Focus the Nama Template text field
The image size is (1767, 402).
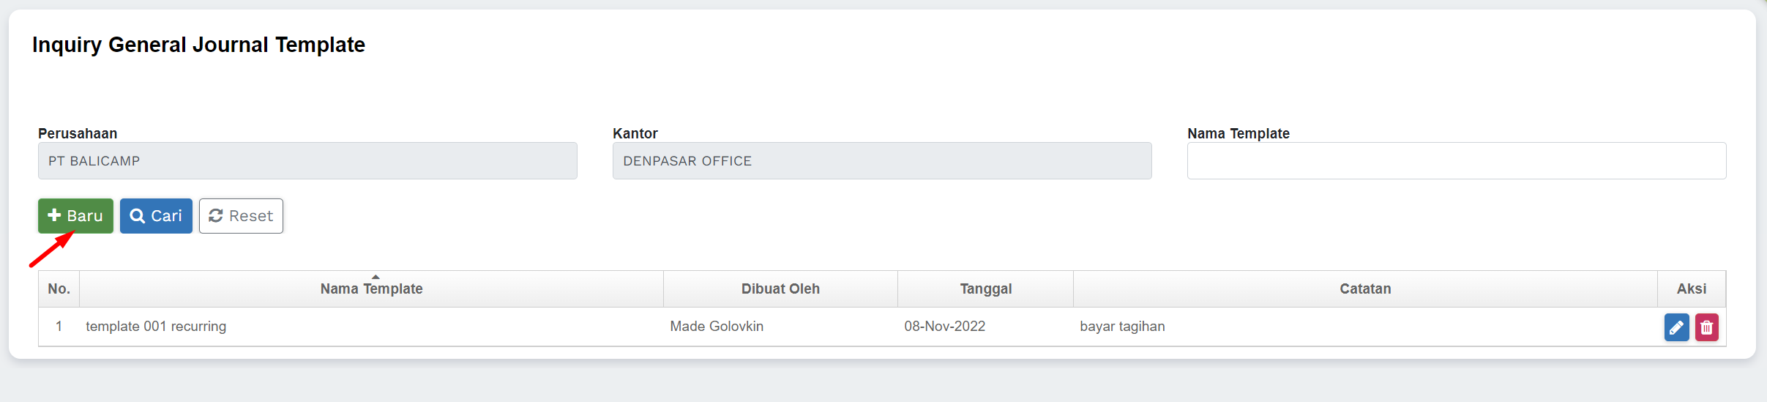[x=1456, y=161]
